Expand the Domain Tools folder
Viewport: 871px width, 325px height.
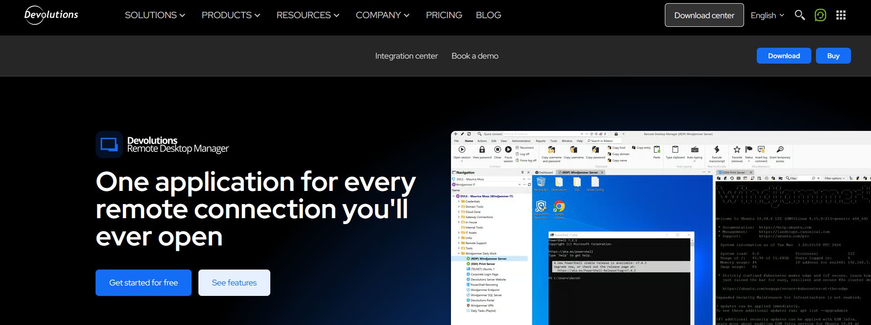pos(459,206)
